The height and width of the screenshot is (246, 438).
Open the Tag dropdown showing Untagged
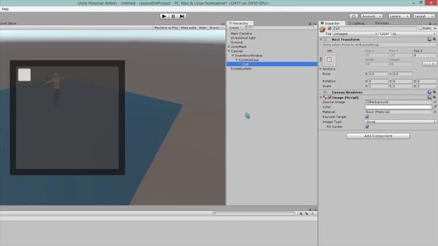tap(355, 33)
